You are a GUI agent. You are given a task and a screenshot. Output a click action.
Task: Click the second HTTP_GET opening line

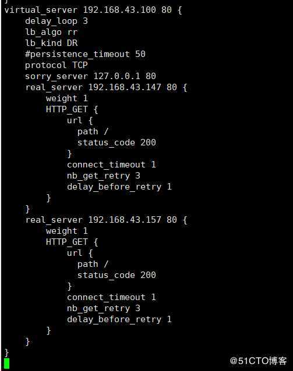point(72,242)
